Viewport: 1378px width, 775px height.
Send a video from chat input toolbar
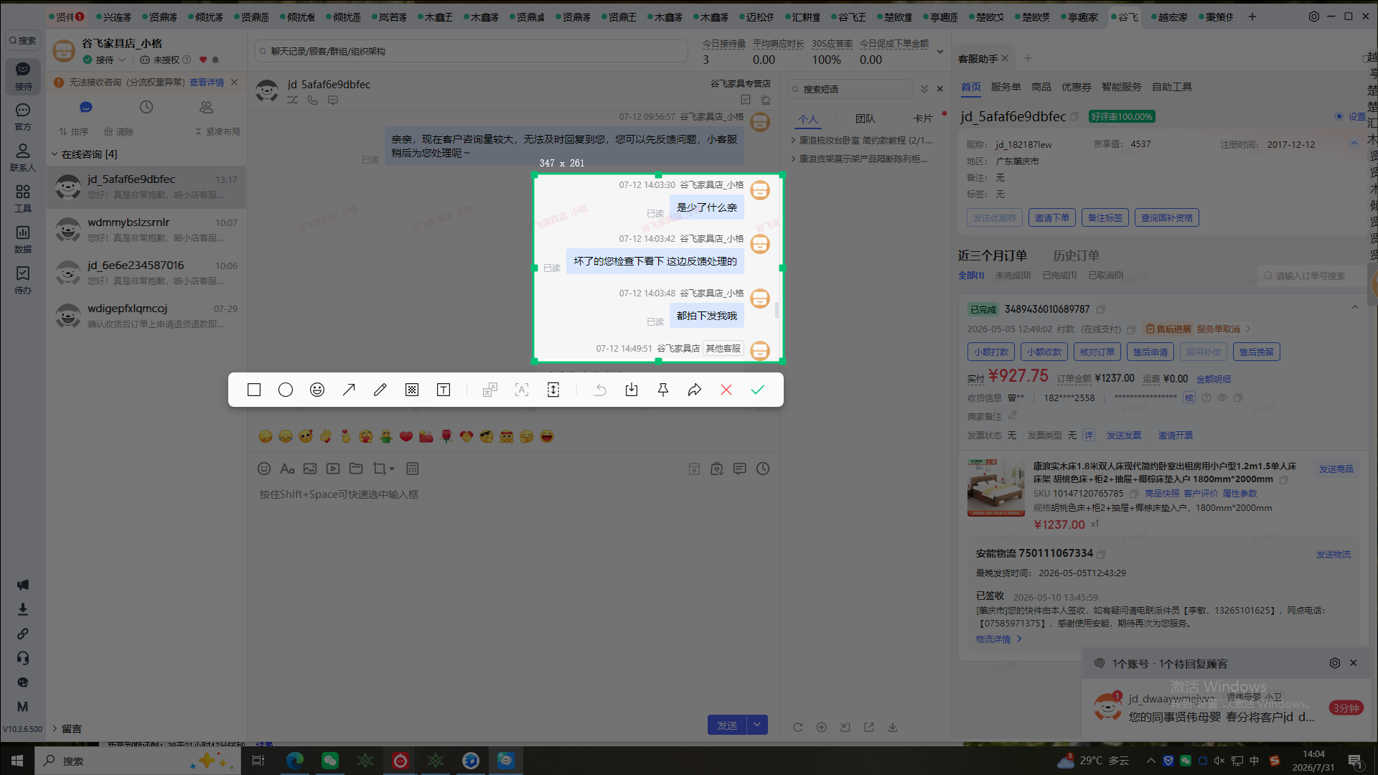point(333,469)
